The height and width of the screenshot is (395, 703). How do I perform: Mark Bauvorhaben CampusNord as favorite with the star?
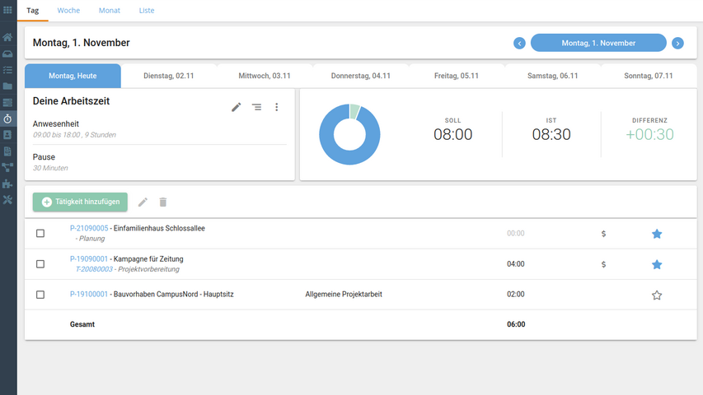657,295
